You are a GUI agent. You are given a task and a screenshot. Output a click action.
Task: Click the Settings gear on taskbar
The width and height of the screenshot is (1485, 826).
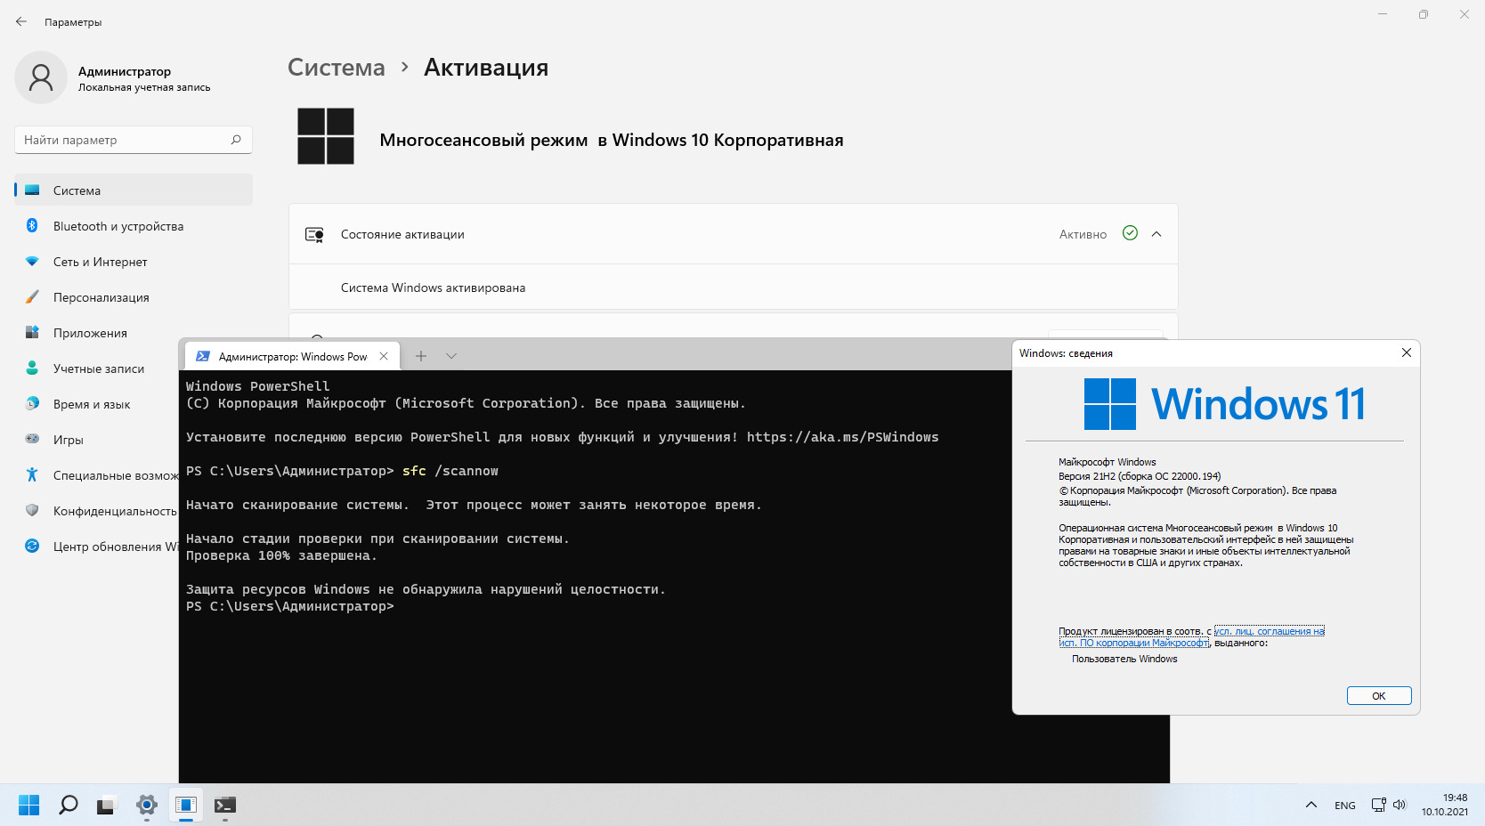pos(147,805)
